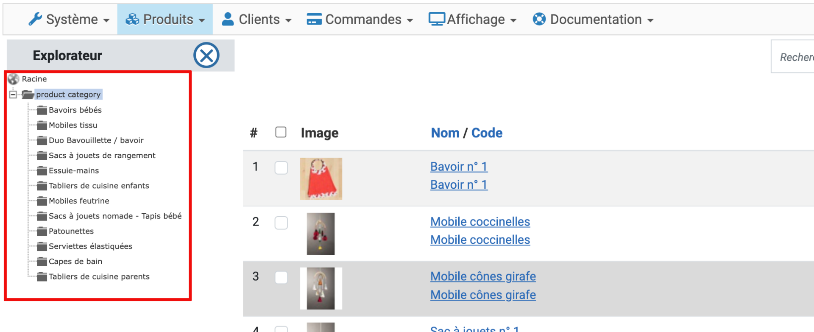Click the Bavoir n° 1 product thumbnail
Image resolution: width=814 pixels, height=332 pixels.
coord(321,179)
